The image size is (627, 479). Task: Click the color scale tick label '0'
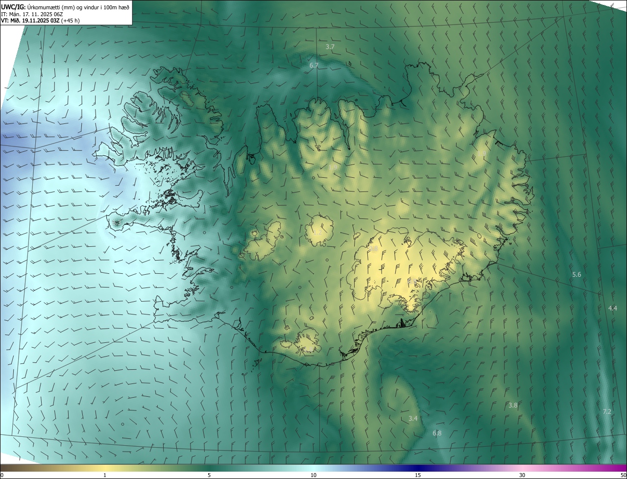(x=1, y=475)
